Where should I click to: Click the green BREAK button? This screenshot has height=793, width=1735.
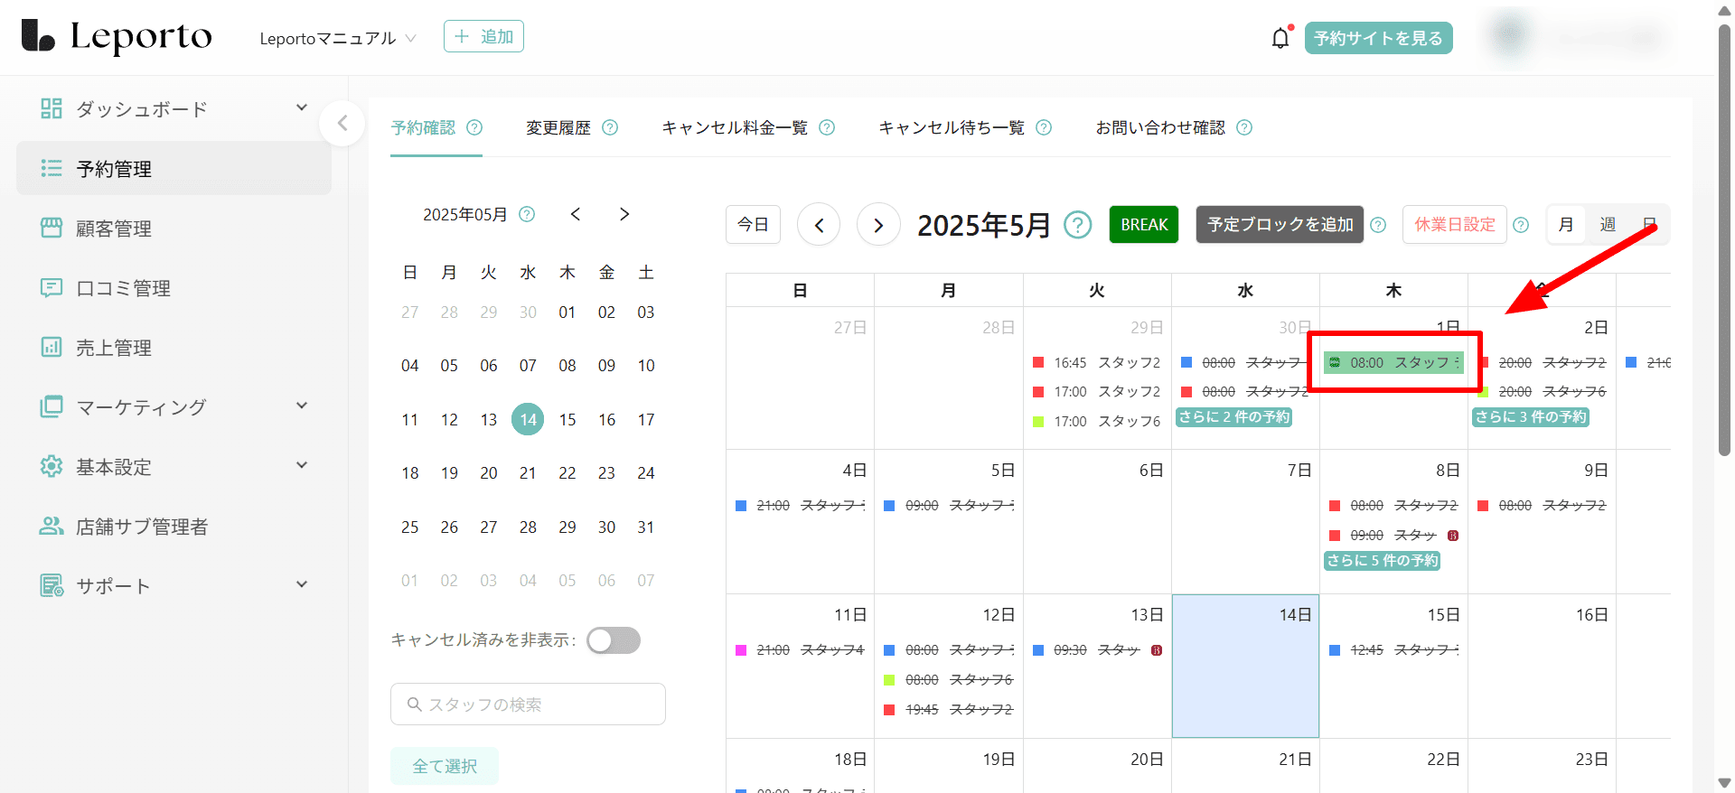(1144, 225)
